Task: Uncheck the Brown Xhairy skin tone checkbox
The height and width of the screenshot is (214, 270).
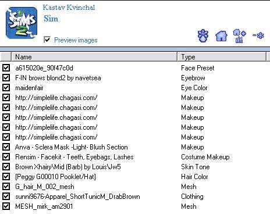Action: tap(6, 167)
